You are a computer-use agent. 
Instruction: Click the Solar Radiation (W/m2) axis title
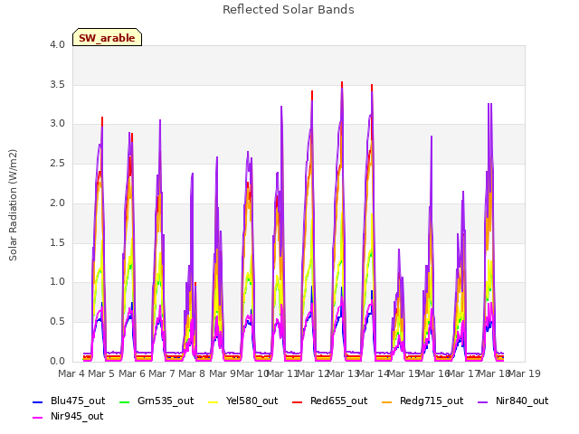point(13,205)
